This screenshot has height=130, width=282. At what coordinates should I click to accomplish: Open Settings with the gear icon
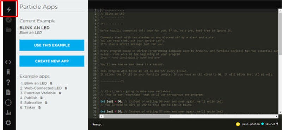click(8, 123)
